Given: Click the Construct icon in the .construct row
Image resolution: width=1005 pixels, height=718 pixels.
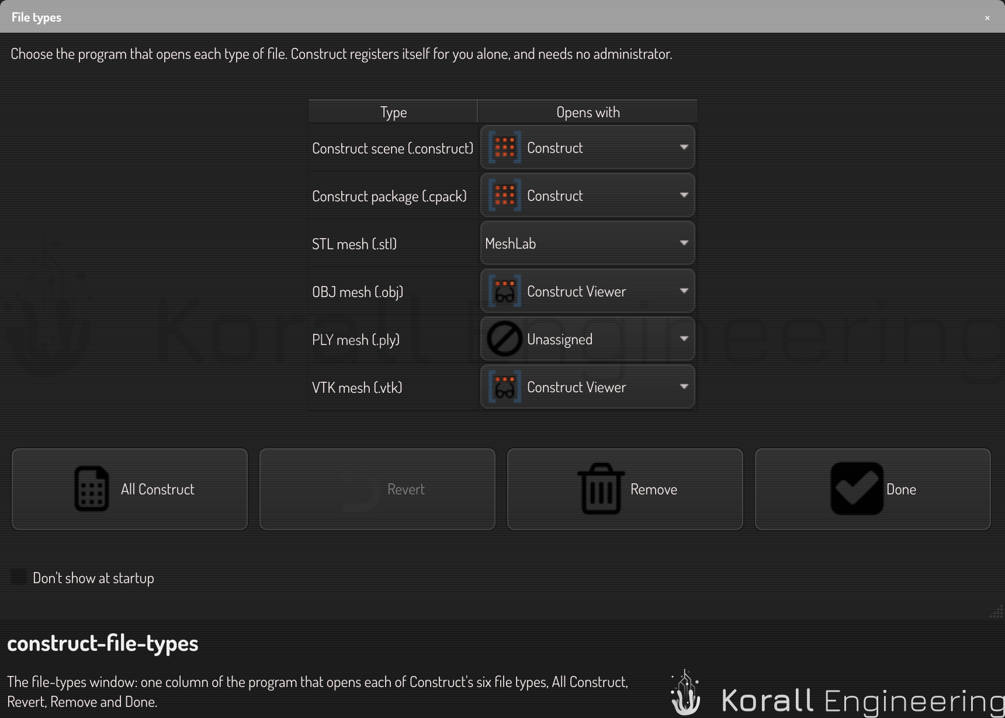Looking at the screenshot, I should click(505, 148).
